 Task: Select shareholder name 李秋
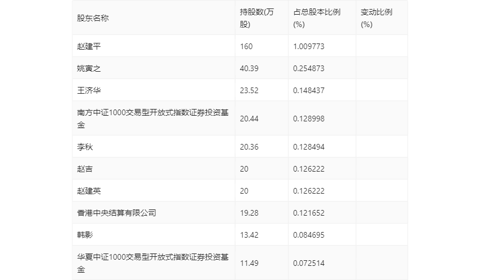coord(85,147)
